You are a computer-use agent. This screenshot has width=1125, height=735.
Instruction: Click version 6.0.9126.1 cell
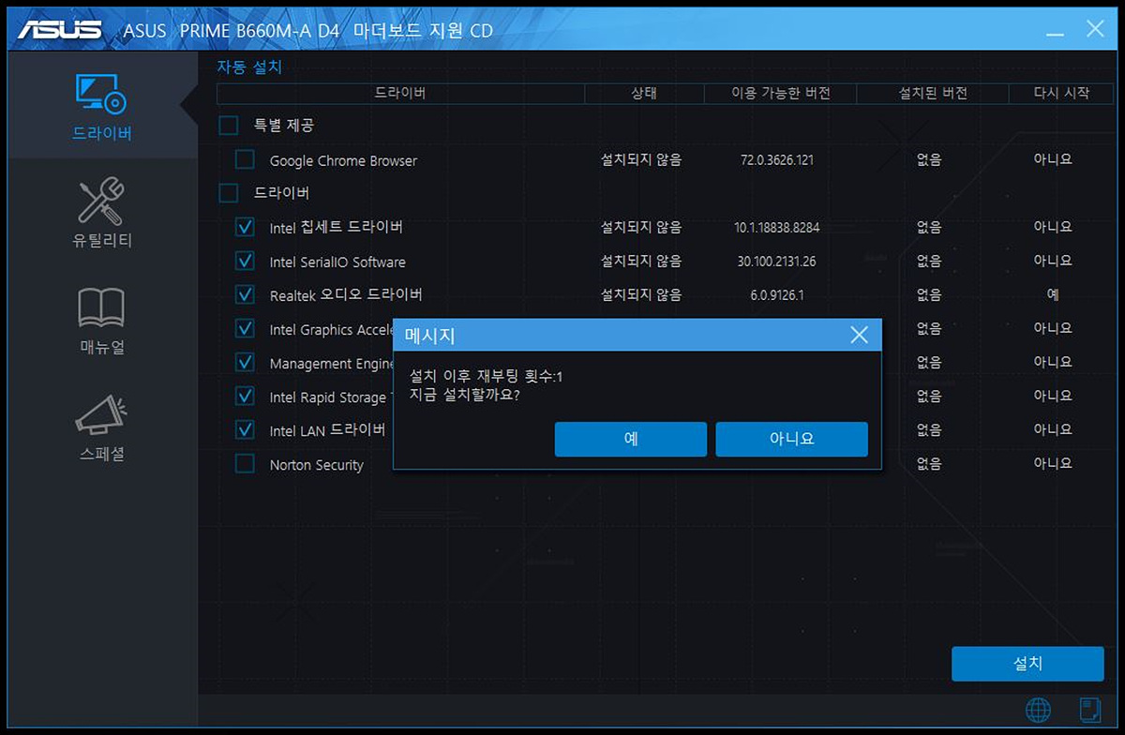[777, 295]
